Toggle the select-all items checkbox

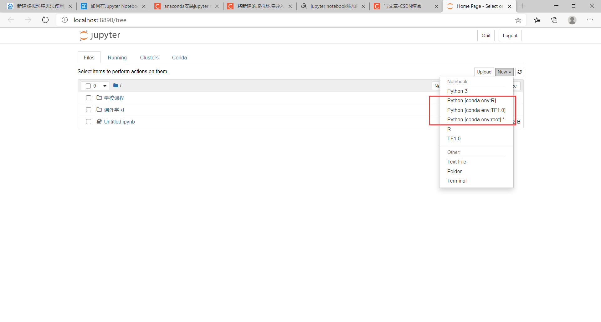88,86
